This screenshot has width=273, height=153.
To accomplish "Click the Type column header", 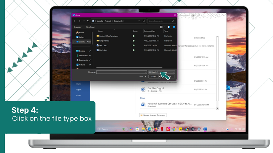I will [x=166, y=31].
